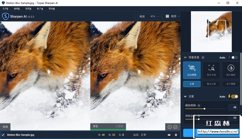
Task: Select the 照片偏软 too soft model
Action: [231, 70]
